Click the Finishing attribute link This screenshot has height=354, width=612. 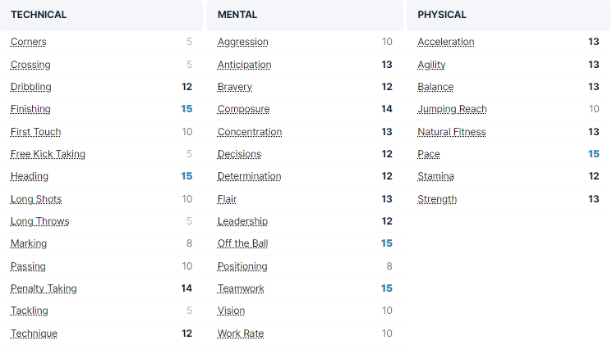pos(30,109)
